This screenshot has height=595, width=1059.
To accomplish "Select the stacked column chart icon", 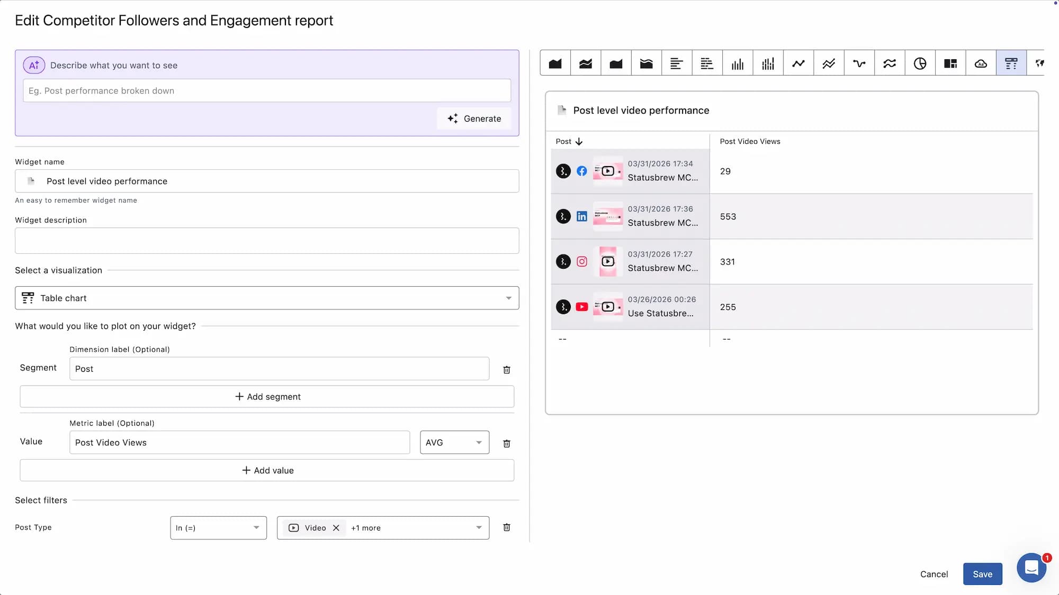I will (768, 62).
